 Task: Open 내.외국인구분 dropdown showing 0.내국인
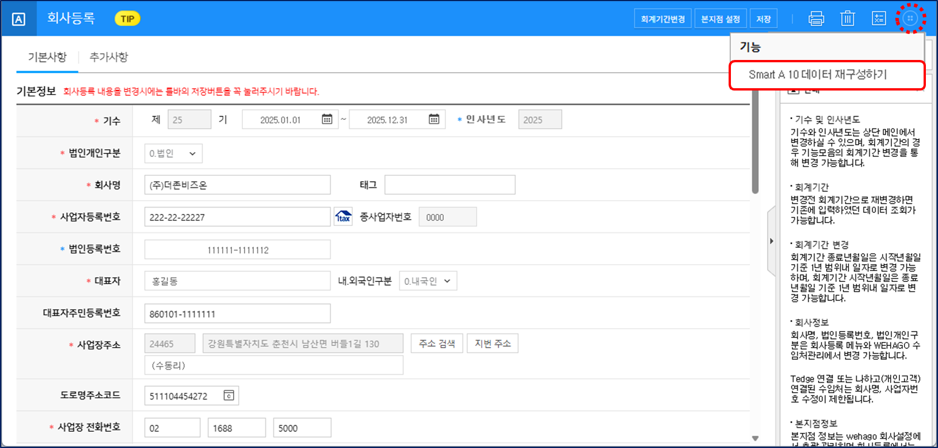(428, 281)
